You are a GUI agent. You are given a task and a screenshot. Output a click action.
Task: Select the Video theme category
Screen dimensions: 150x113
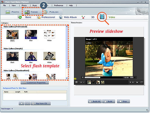point(107,17)
